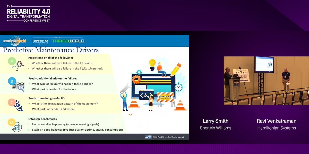
Task: Click the green circle labeled A
Action: [x=11, y=61]
